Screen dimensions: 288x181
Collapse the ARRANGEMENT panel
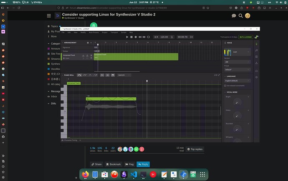pos(63,43)
